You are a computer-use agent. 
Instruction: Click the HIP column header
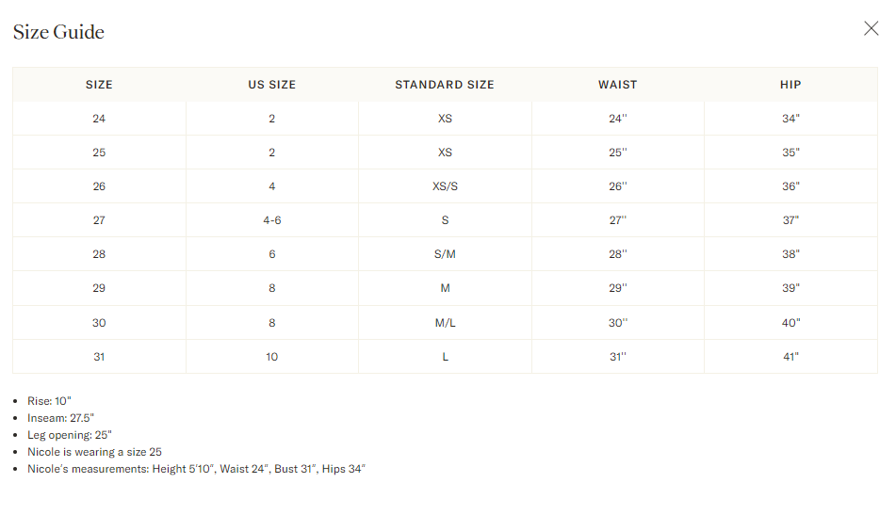790,85
